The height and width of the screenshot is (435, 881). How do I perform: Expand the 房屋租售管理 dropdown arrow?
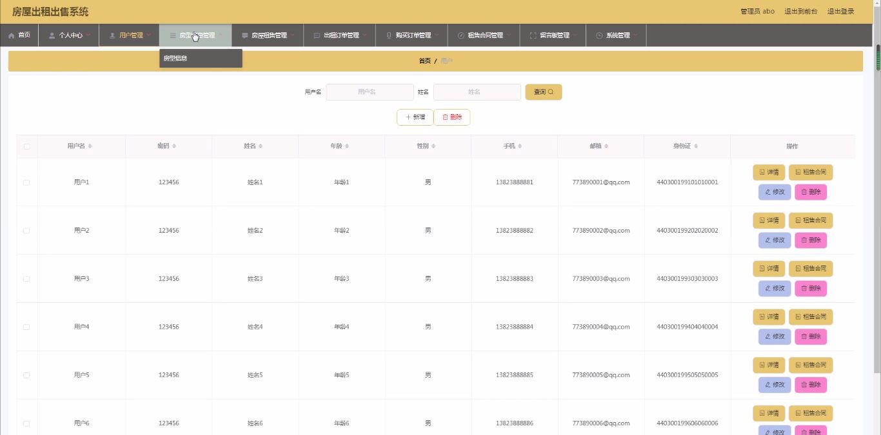[x=292, y=35]
